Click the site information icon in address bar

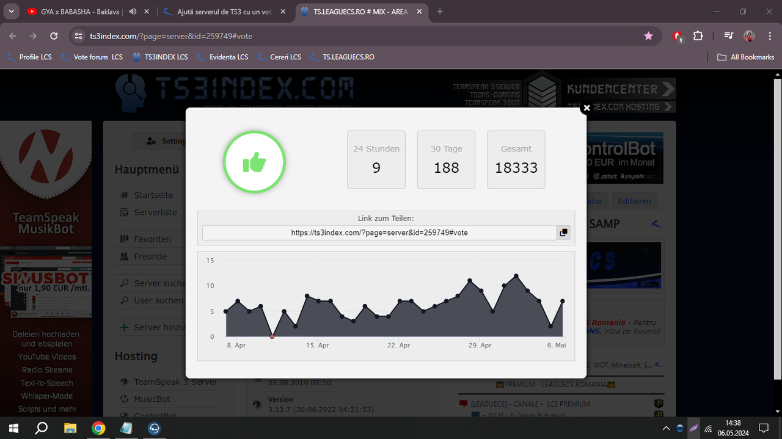(78, 36)
